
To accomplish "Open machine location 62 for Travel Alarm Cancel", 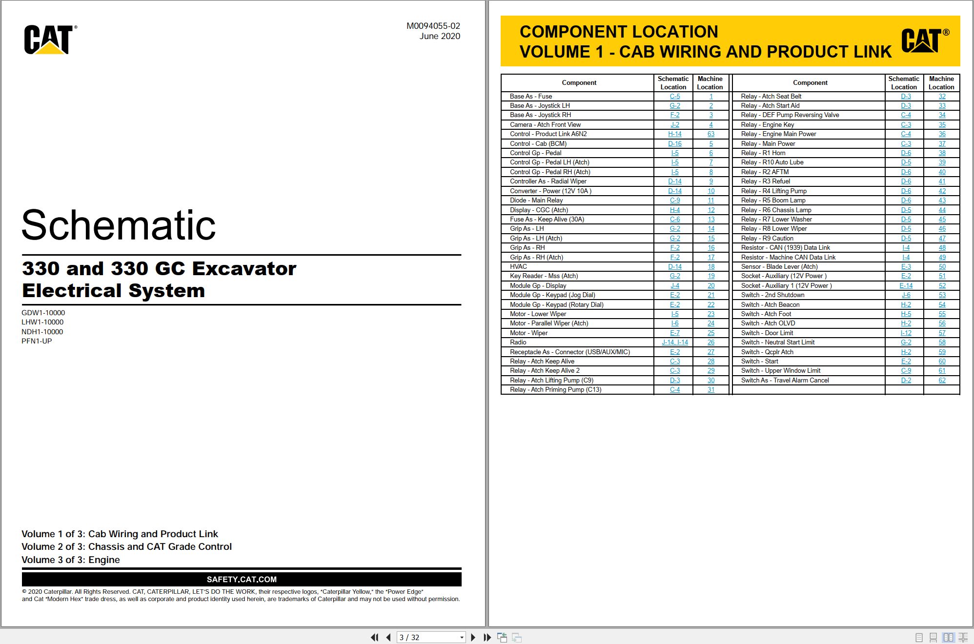I will [942, 380].
